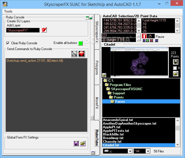Click the small minus button beside the 223 field

coord(139,35)
